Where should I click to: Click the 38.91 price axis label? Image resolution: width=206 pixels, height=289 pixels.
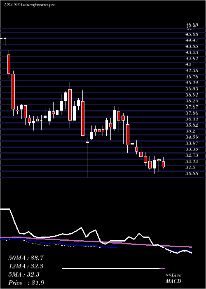point(192,95)
